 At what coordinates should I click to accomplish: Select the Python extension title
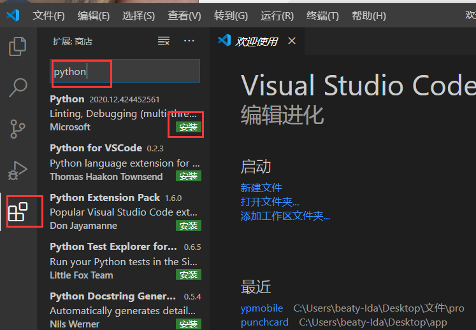click(67, 99)
